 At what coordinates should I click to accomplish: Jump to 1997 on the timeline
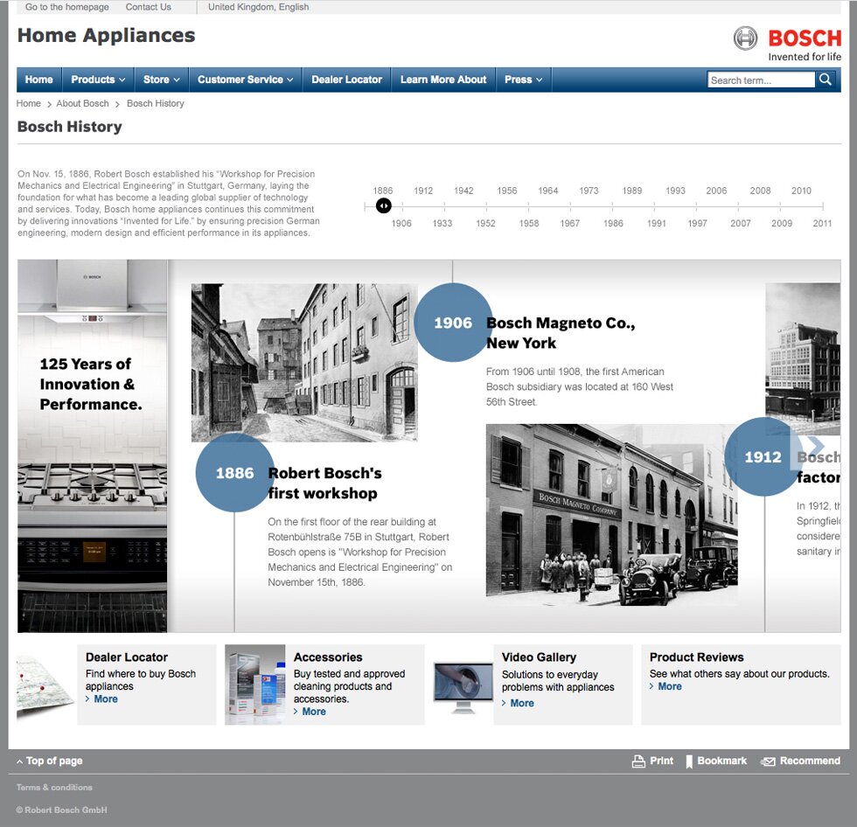click(x=697, y=224)
